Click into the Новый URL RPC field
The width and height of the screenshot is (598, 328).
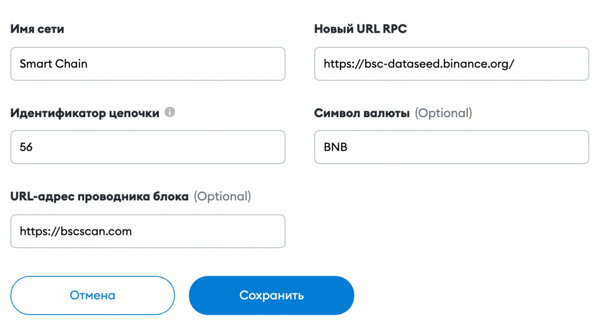451,64
